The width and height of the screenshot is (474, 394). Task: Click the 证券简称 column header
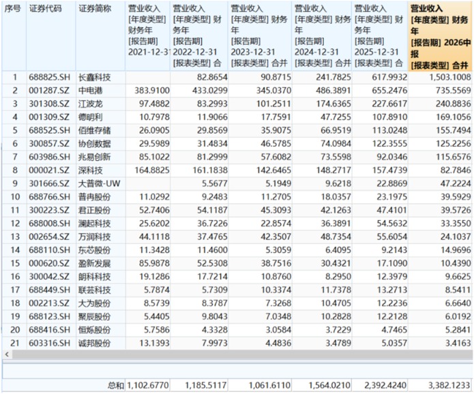tap(100, 36)
